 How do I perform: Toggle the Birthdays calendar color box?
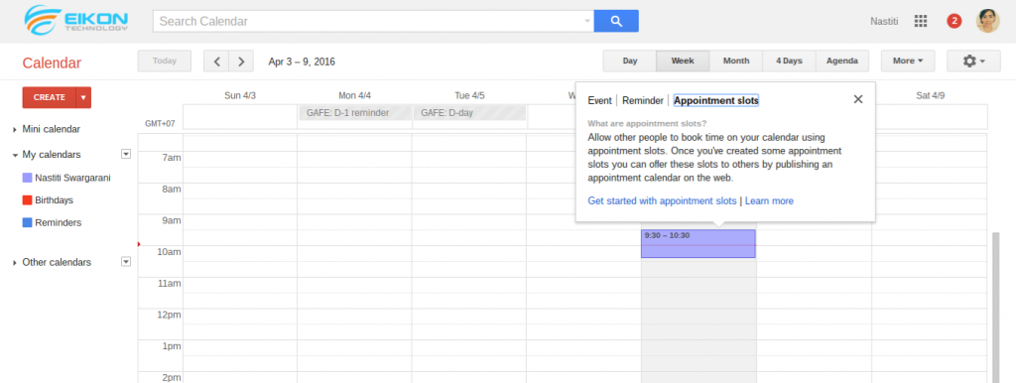[x=27, y=200]
